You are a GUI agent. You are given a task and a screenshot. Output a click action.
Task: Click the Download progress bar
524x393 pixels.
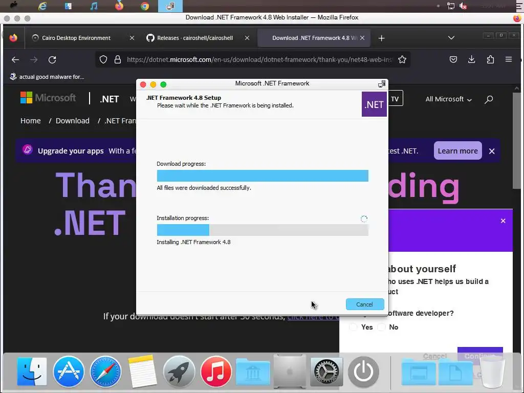click(x=263, y=176)
